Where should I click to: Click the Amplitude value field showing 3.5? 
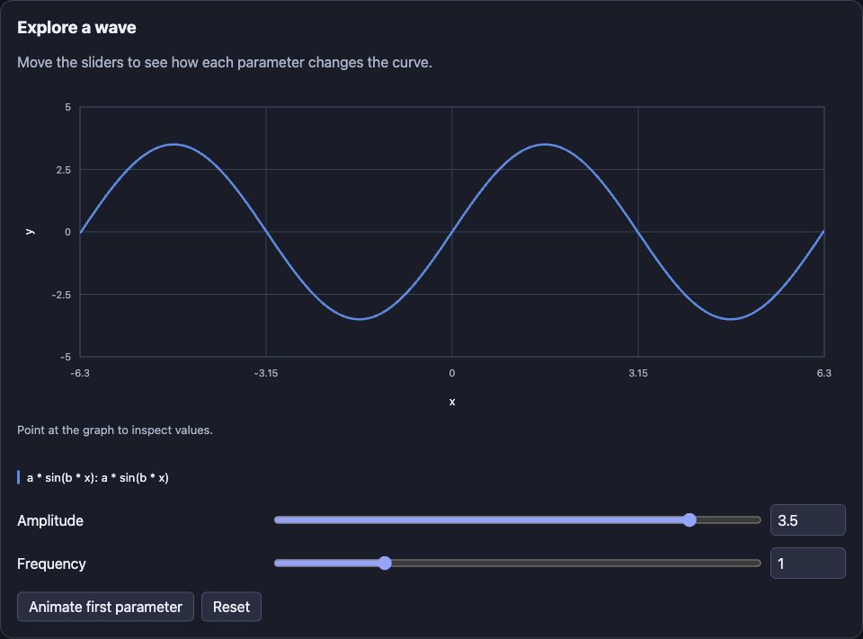pyautogui.click(x=807, y=520)
